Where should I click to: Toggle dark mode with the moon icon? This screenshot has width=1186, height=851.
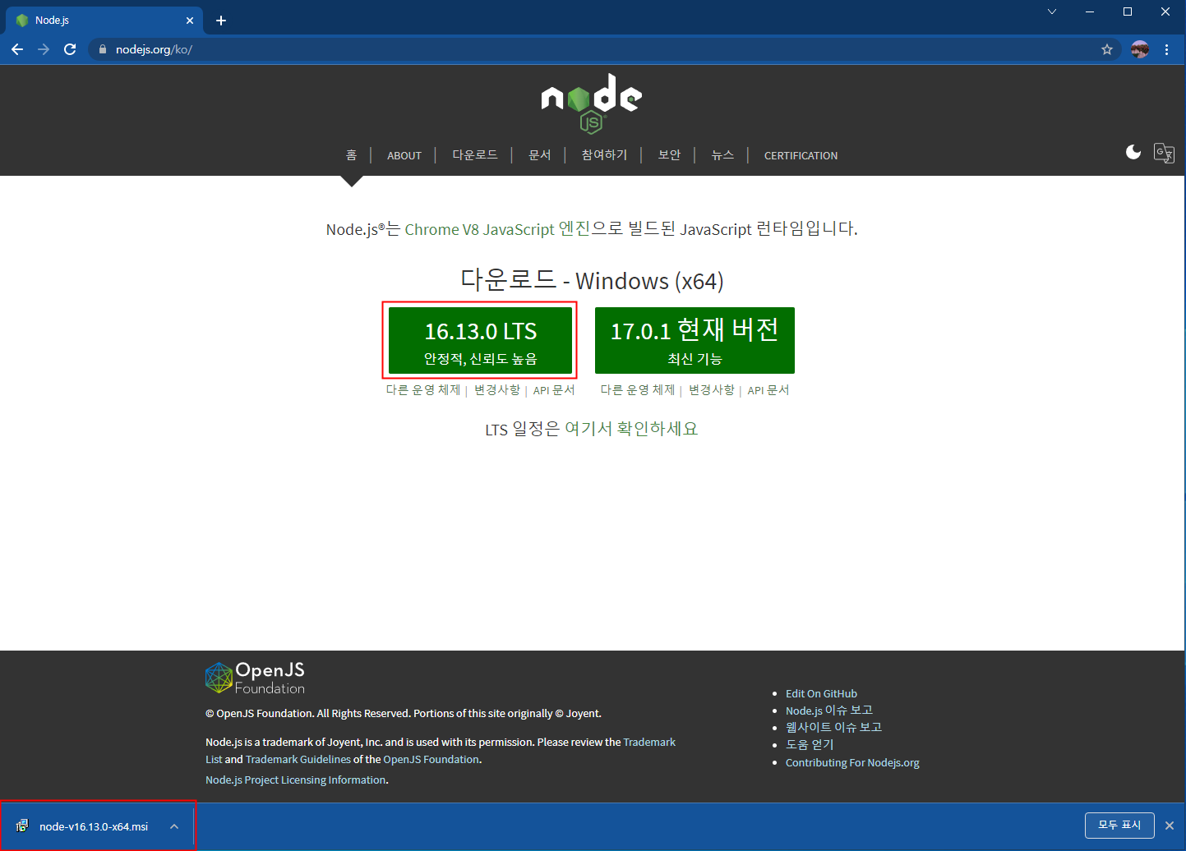pos(1133,152)
